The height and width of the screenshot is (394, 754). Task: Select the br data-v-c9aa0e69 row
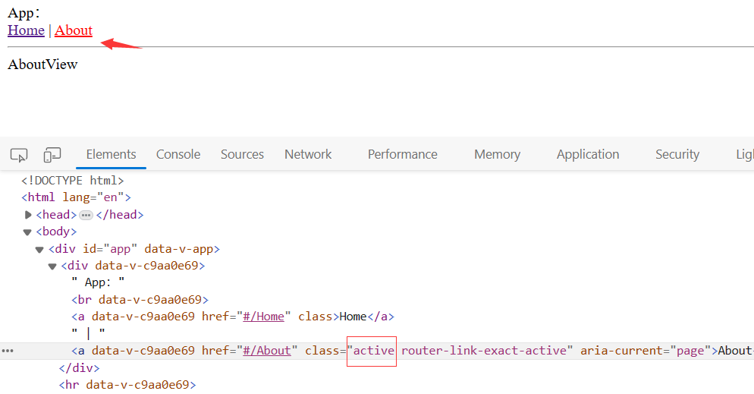pyautogui.click(x=140, y=300)
